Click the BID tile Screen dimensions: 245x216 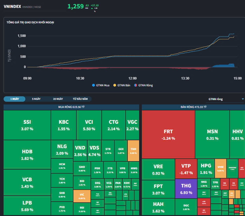tap(82, 183)
